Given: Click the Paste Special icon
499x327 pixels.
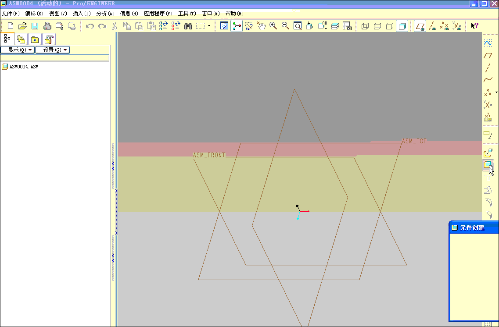Looking at the screenshot, I should click(151, 26).
